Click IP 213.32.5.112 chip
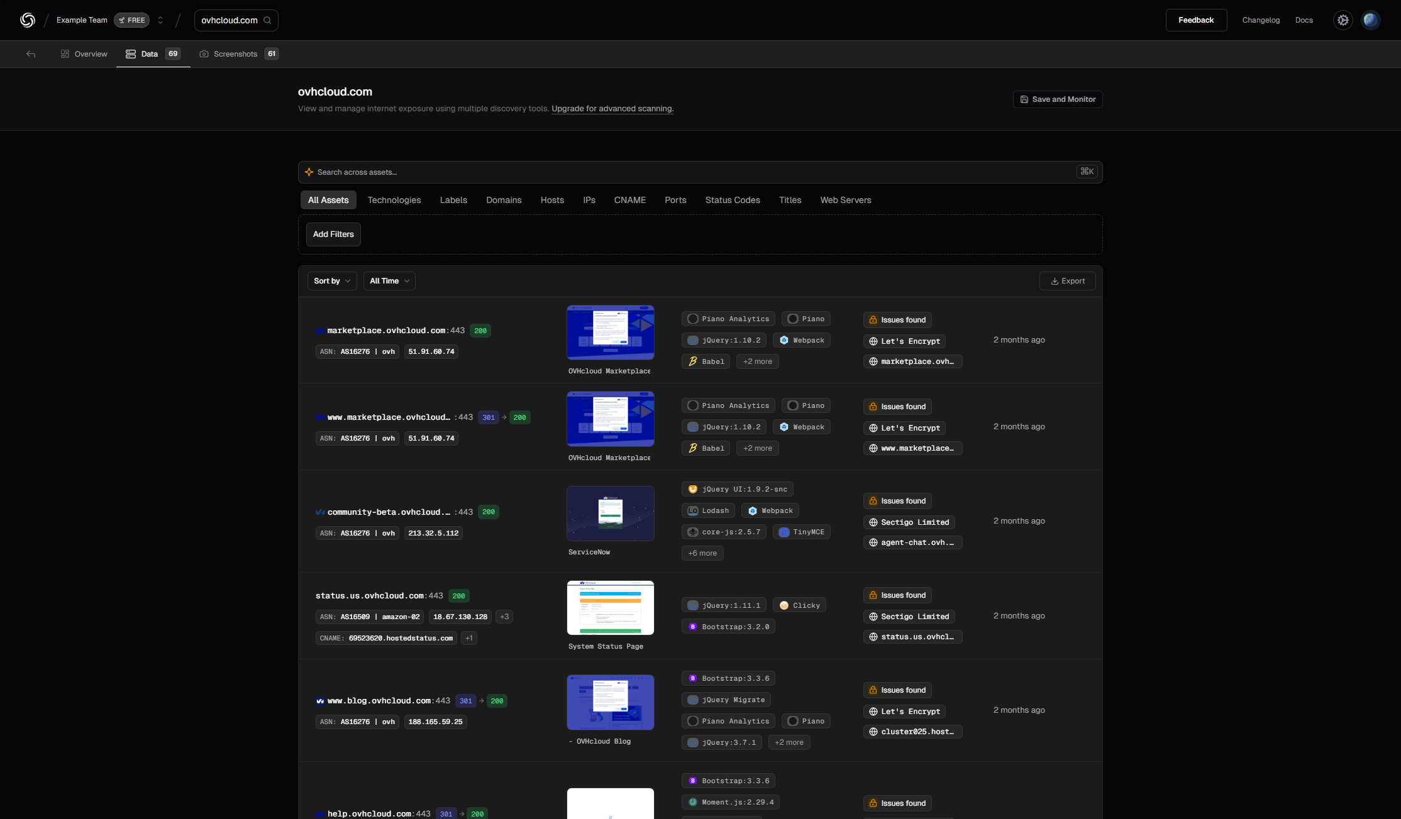Image resolution: width=1401 pixels, height=819 pixels. [x=433, y=533]
